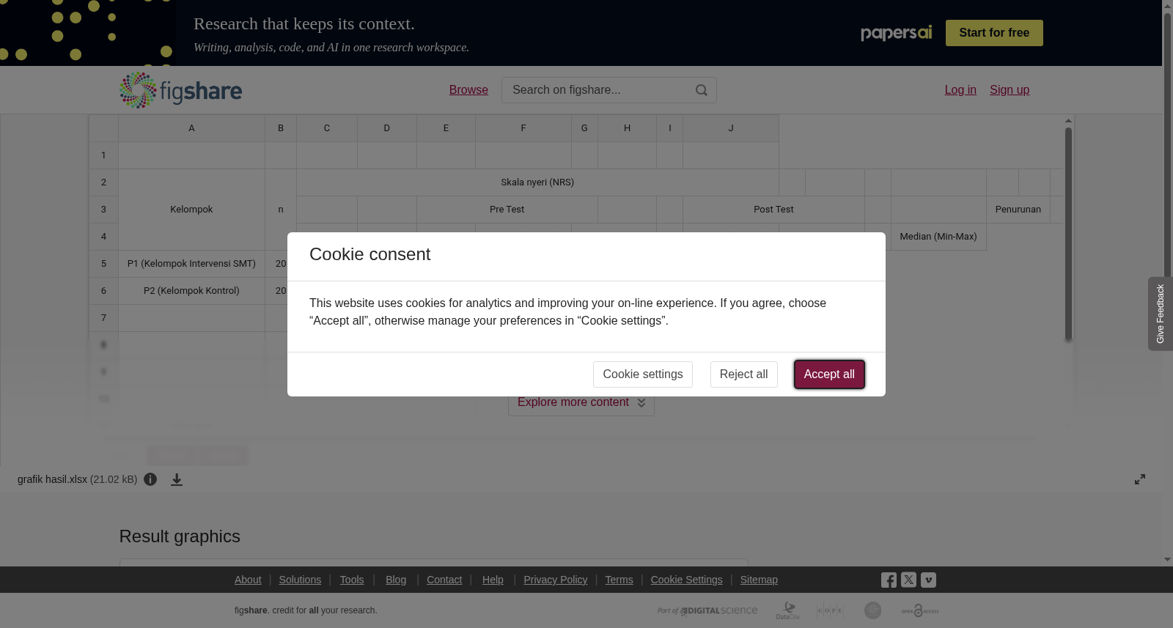Click Start for free button

994,33
